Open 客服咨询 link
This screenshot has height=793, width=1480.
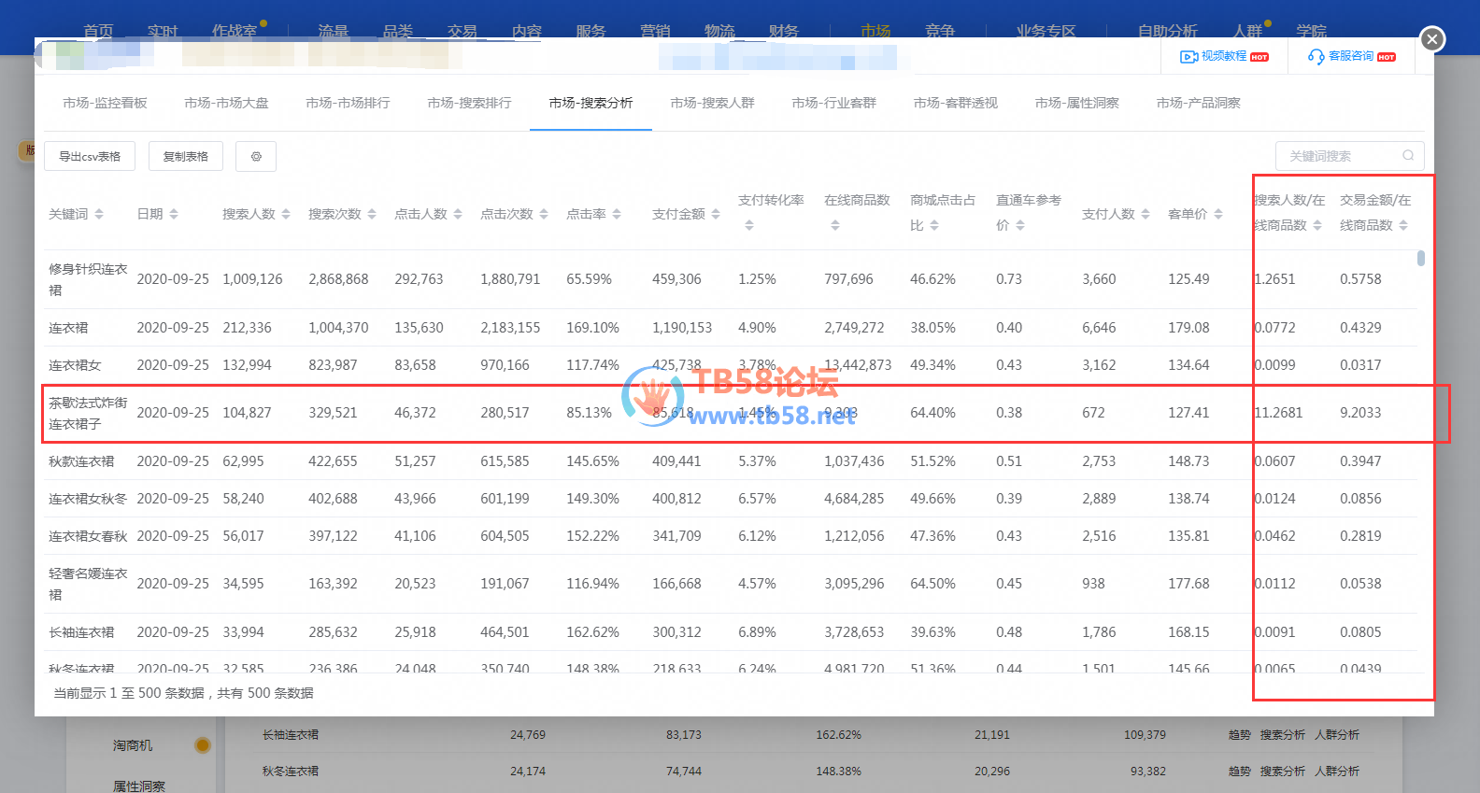[x=1351, y=57]
